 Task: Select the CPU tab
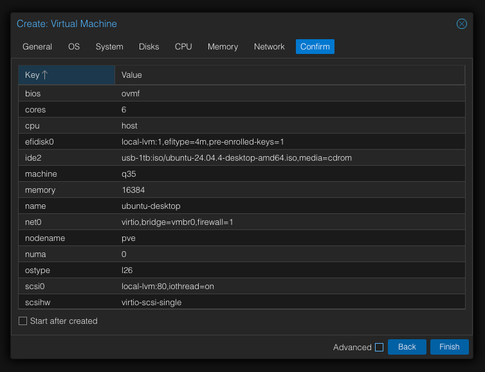coord(183,47)
